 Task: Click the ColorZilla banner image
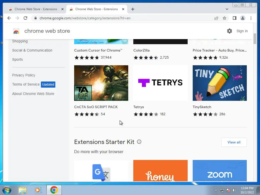(x=160, y=41)
